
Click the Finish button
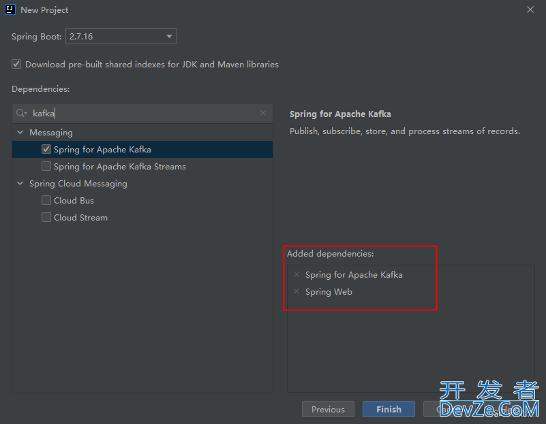point(389,409)
